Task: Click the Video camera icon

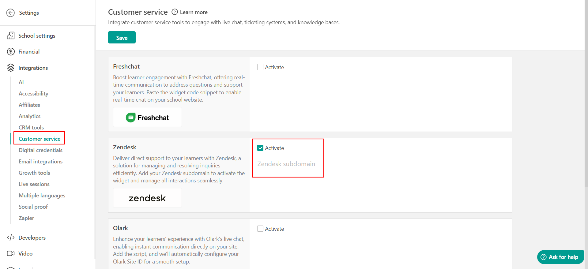Action: coord(11,253)
